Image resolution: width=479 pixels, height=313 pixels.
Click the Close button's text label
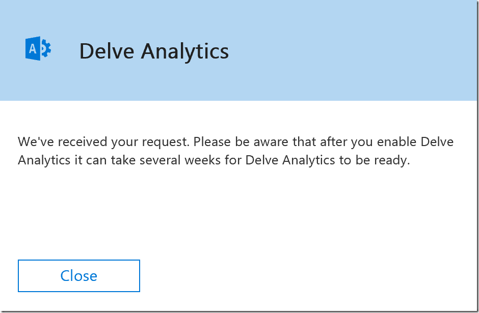(79, 276)
